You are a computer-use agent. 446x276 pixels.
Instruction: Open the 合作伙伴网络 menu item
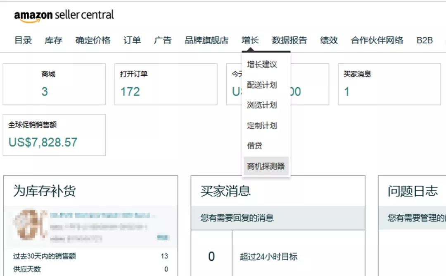pyautogui.click(x=376, y=40)
